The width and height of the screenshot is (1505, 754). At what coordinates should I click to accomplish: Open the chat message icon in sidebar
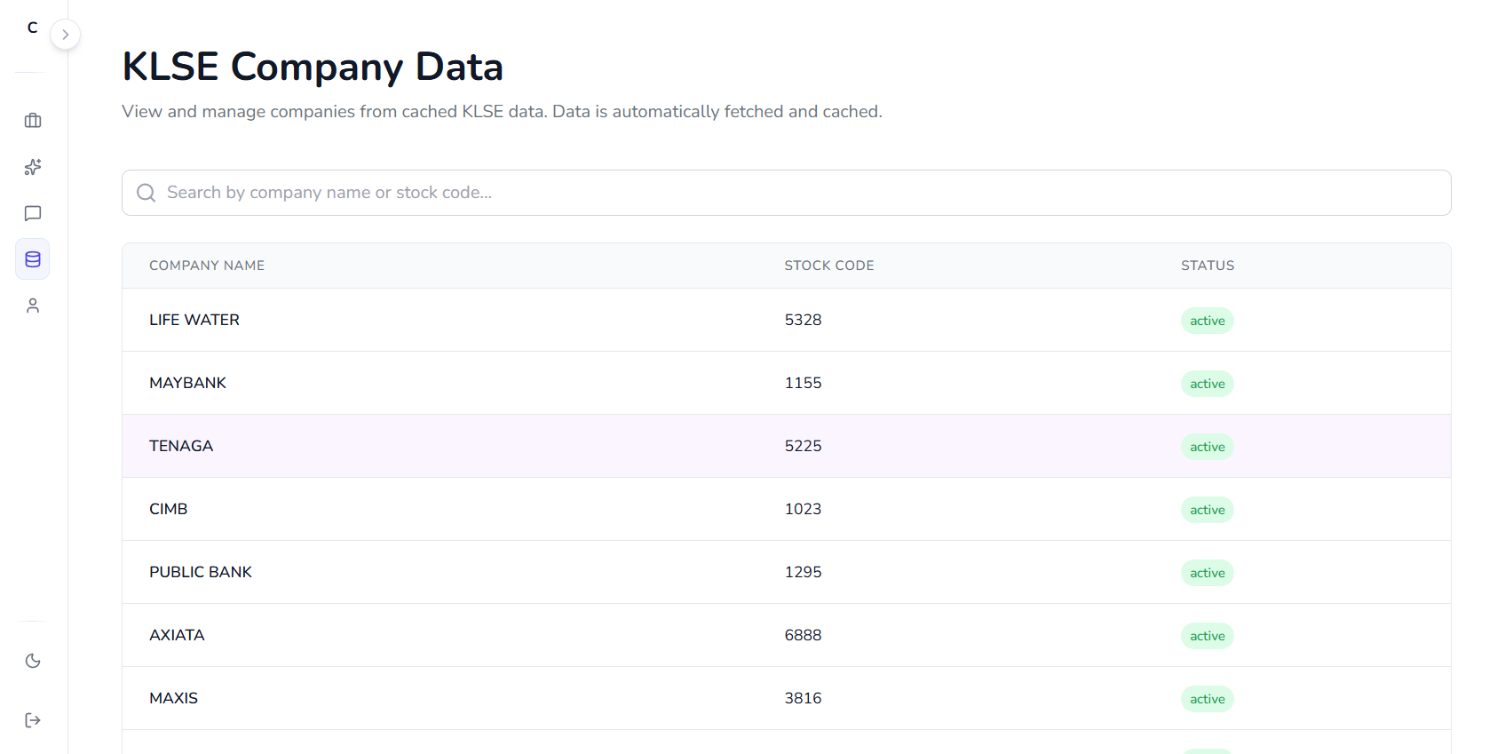pos(33,213)
